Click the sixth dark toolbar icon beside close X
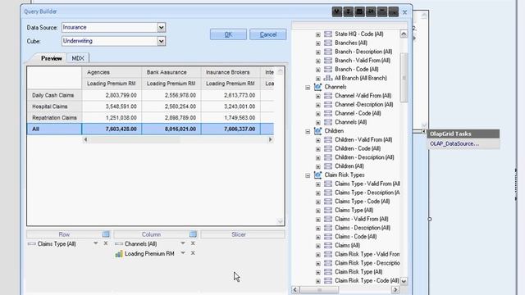525x295 pixels. tap(394, 11)
